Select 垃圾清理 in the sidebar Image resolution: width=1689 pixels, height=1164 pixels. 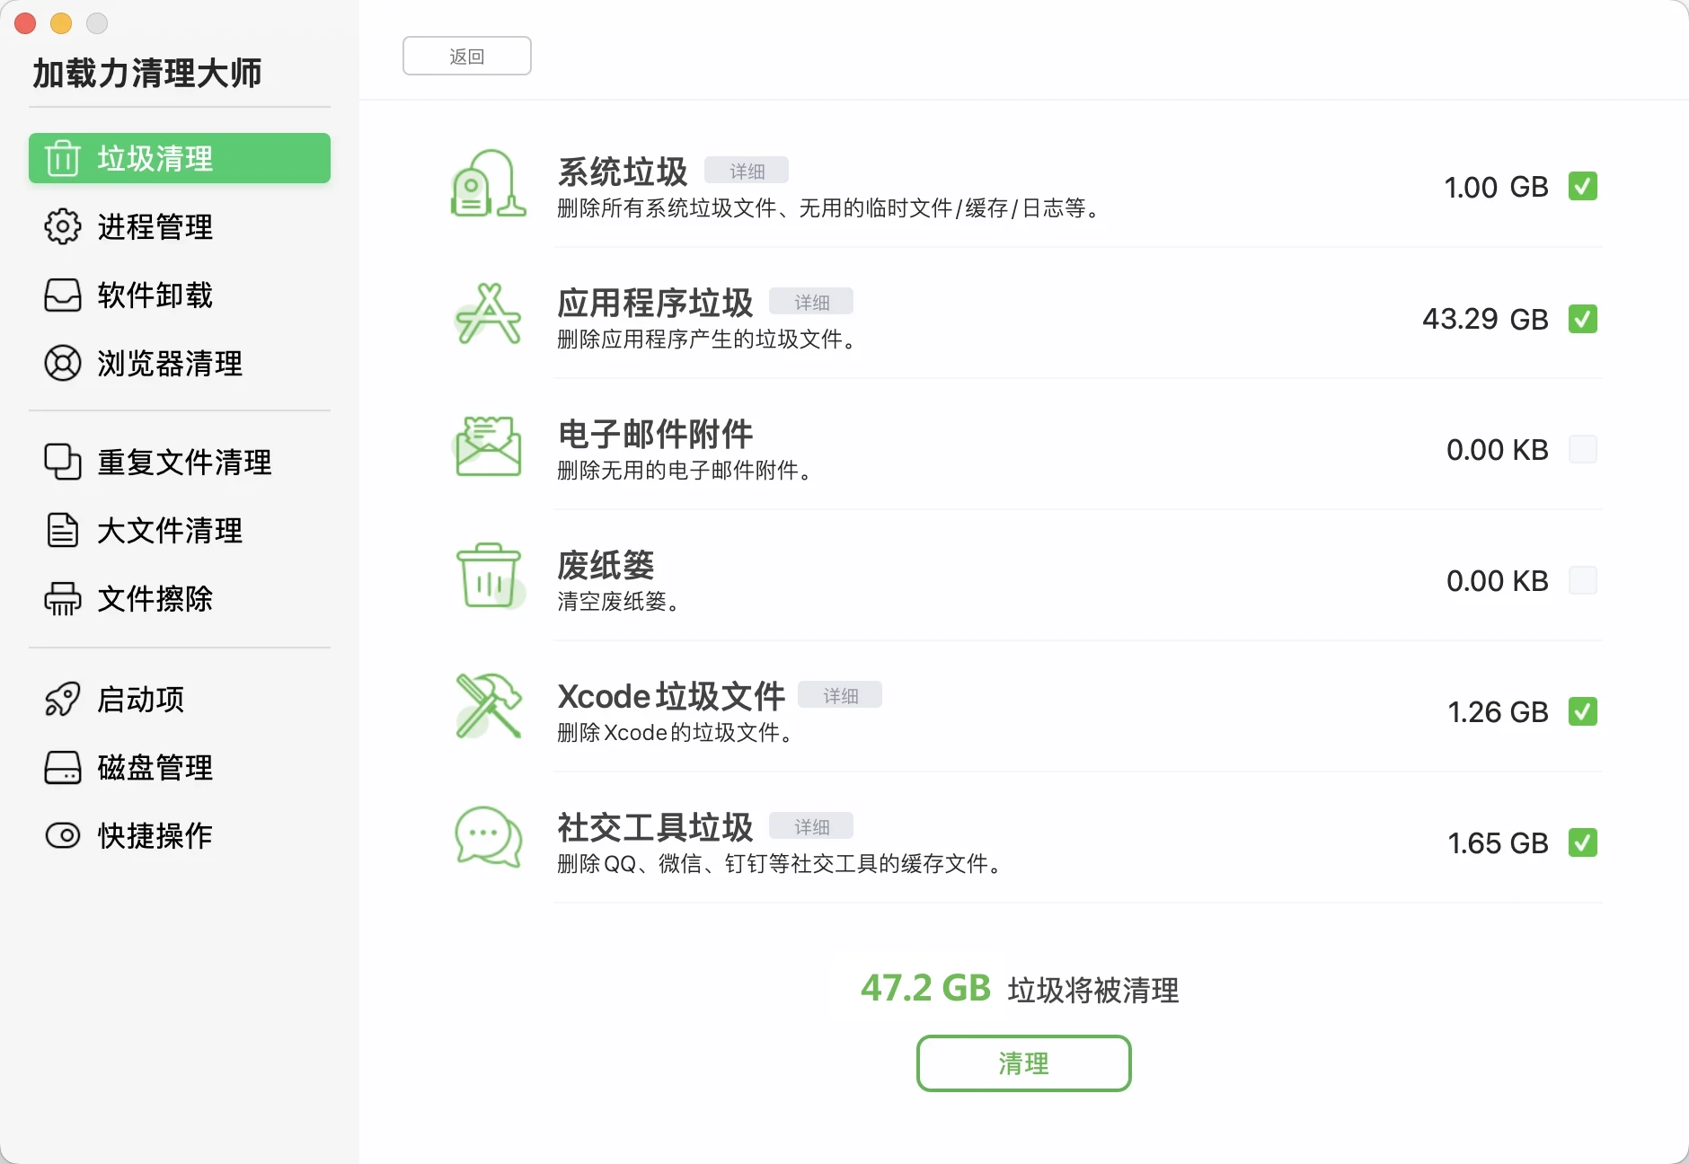180,158
